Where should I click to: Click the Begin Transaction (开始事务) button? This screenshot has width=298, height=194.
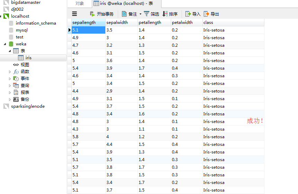tap(102, 14)
